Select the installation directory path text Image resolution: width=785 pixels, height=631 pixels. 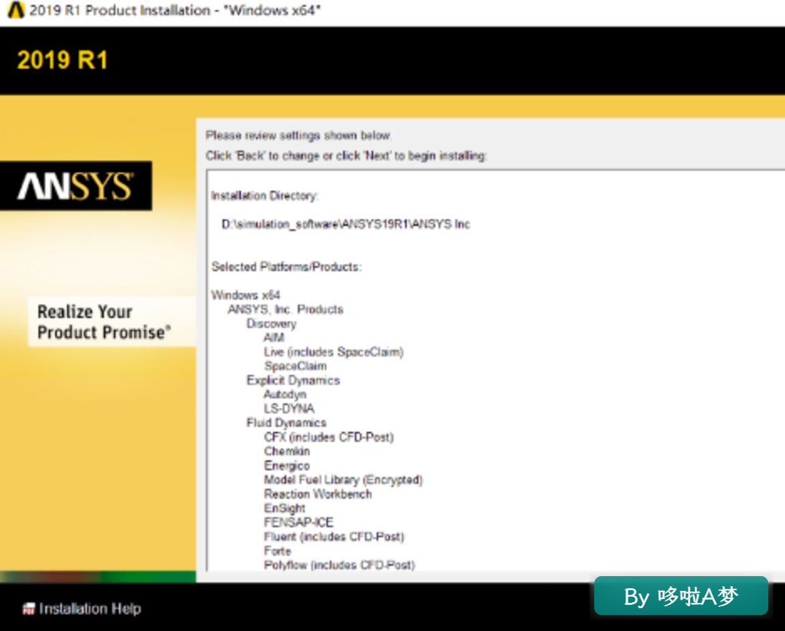point(346,224)
